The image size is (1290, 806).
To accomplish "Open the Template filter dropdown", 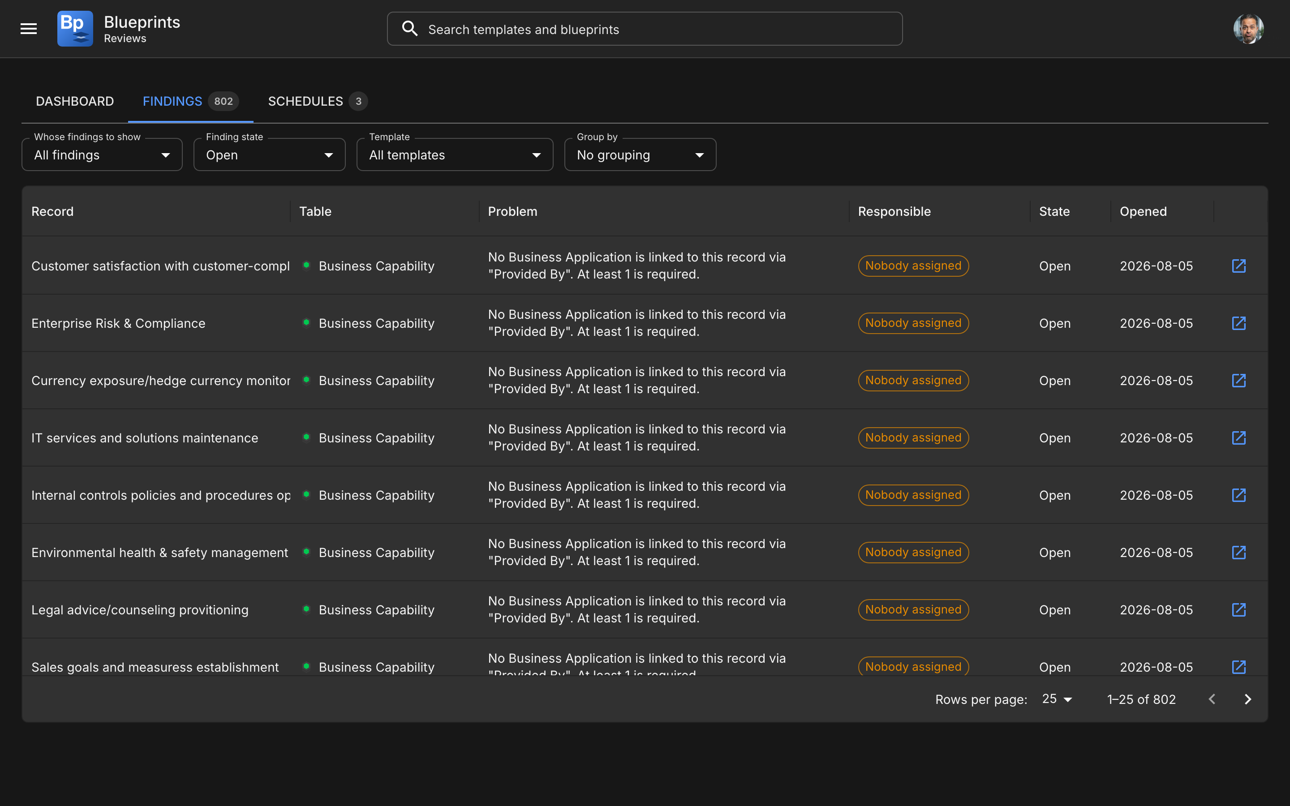I will click(455, 154).
